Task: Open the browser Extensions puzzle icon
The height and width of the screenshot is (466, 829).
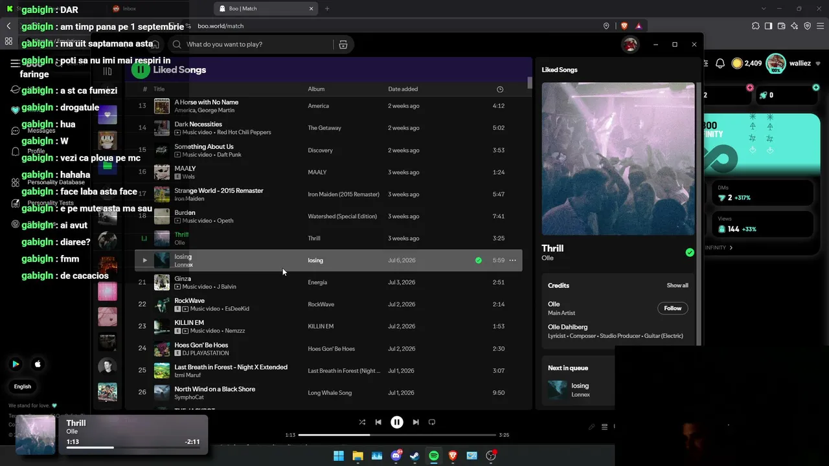Action: [755, 26]
